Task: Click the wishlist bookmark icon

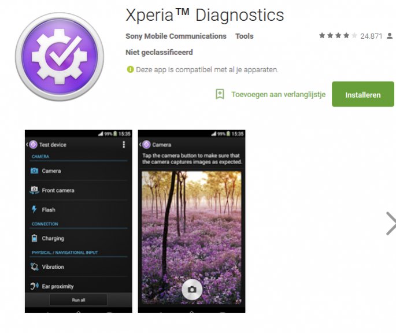Action: tap(220, 94)
